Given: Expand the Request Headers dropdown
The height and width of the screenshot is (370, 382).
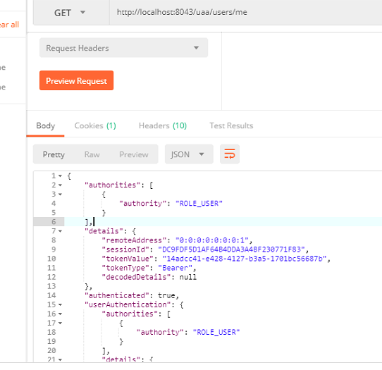Looking at the screenshot, I should coord(123,48).
